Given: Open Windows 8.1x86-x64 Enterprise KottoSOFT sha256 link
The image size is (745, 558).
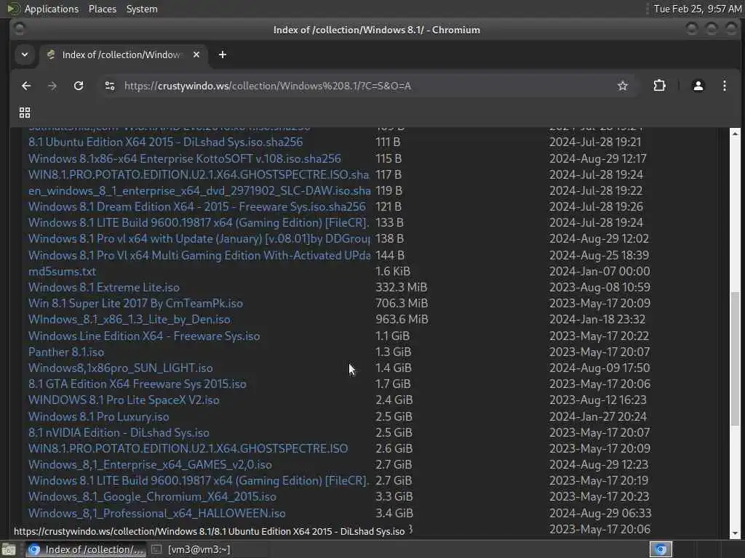Looking at the screenshot, I should [184, 158].
